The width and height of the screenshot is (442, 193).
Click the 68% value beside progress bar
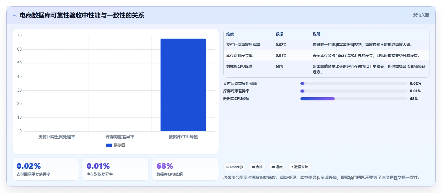pos(414,99)
